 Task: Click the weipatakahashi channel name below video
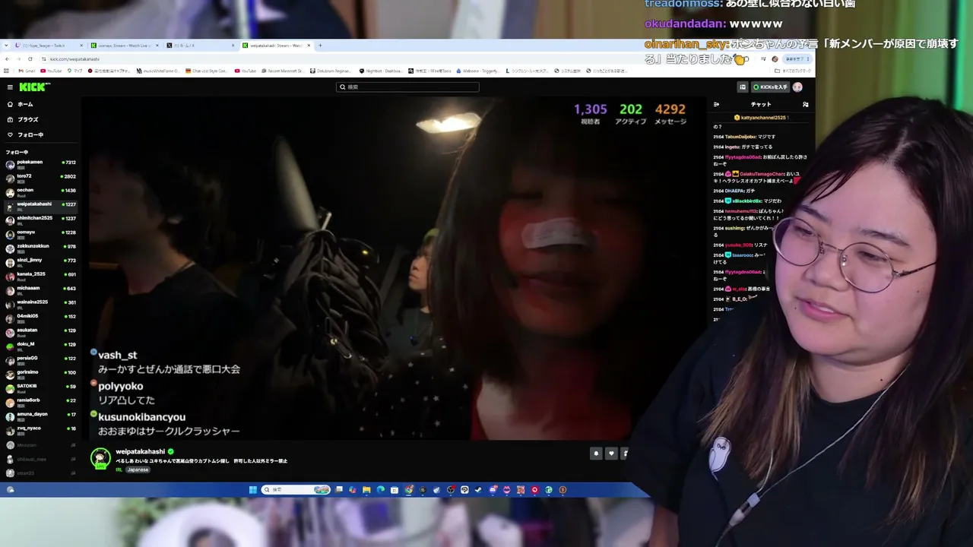point(141,452)
